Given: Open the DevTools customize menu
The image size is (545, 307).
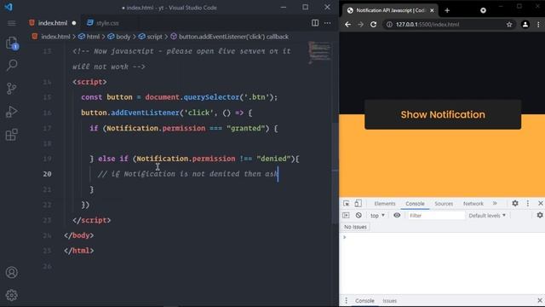Looking at the screenshot, I should (x=528, y=203).
